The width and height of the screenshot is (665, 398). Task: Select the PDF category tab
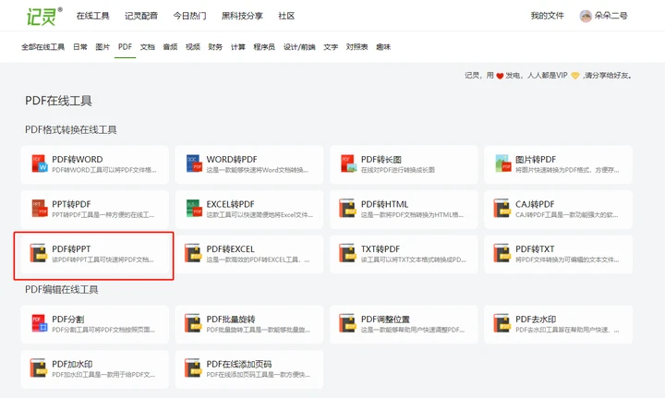click(x=125, y=47)
